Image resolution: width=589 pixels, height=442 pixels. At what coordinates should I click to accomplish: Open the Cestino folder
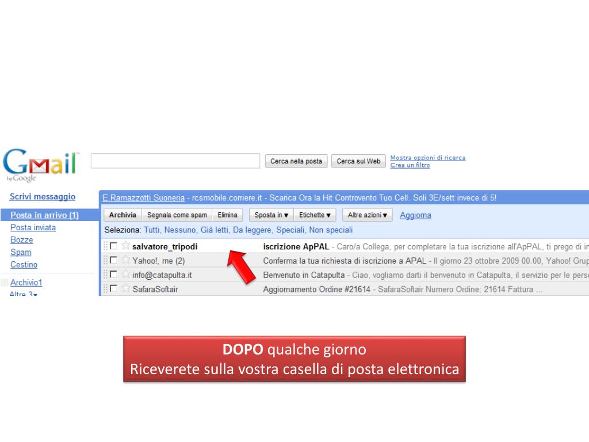coord(24,265)
